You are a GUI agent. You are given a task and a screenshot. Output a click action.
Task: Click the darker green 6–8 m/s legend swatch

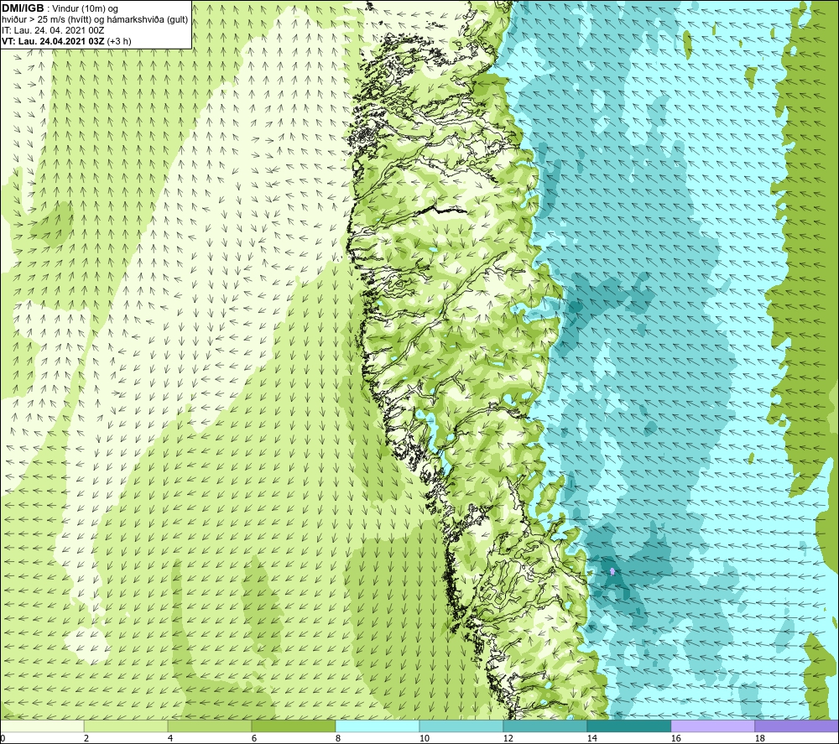293,726
